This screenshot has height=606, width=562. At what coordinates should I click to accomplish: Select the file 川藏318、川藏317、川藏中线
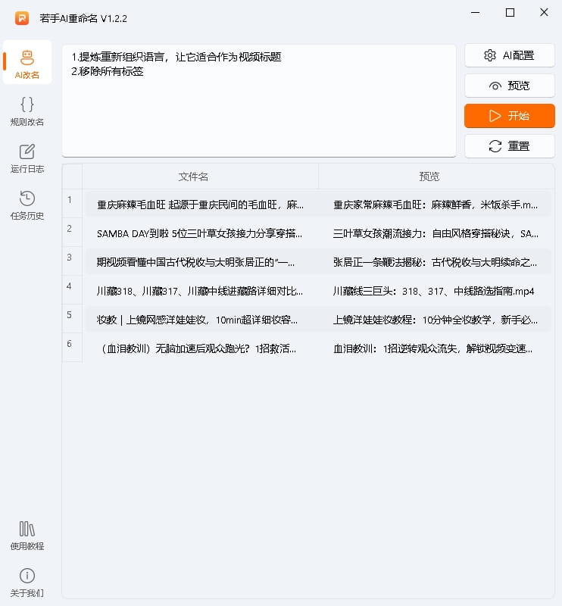tap(200, 291)
